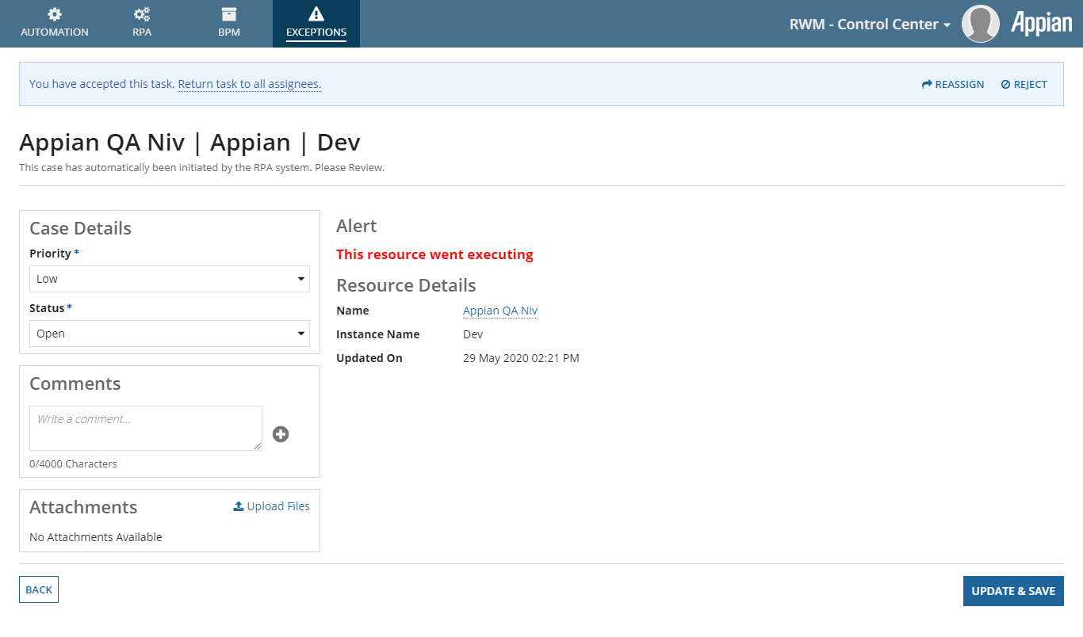Screen dimensions: 1083x637
Task: Open RWM - Control Center site menu
Action: pos(870,25)
